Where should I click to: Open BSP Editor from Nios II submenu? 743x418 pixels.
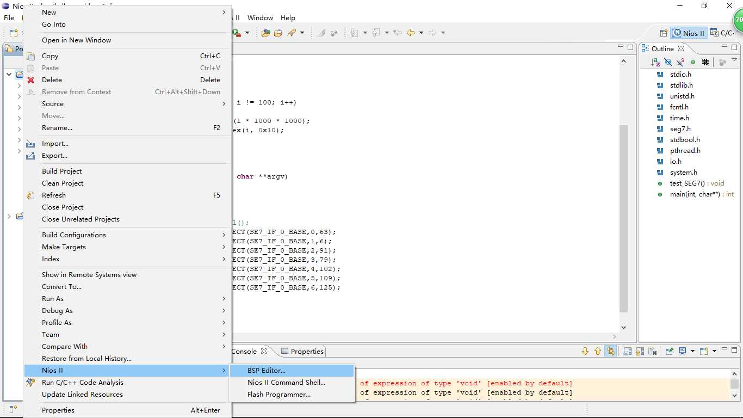[x=292, y=371]
